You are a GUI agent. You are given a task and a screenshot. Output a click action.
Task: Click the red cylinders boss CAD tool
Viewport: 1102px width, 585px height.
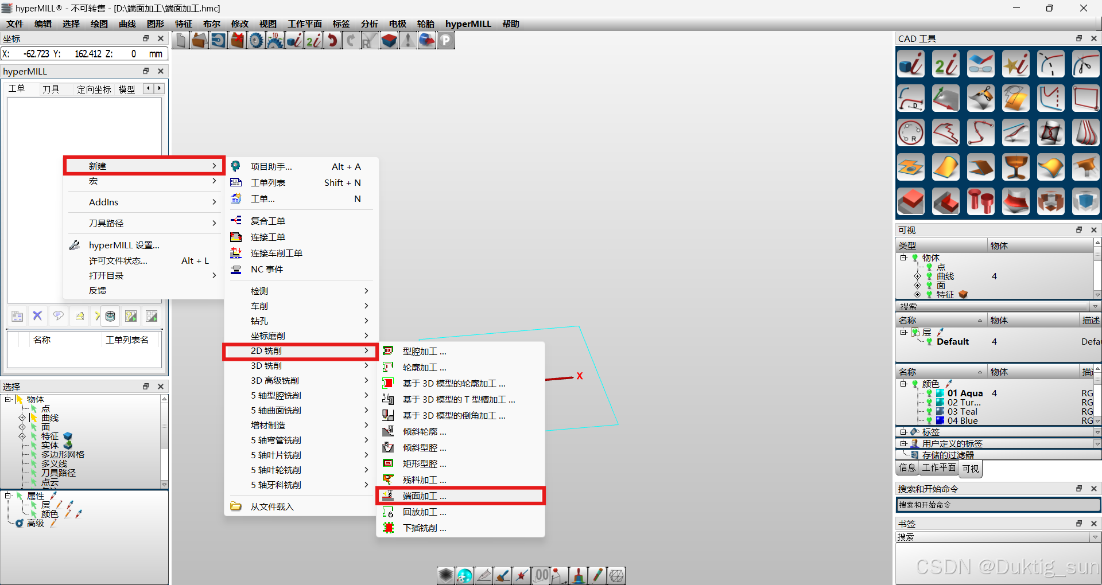click(x=981, y=202)
